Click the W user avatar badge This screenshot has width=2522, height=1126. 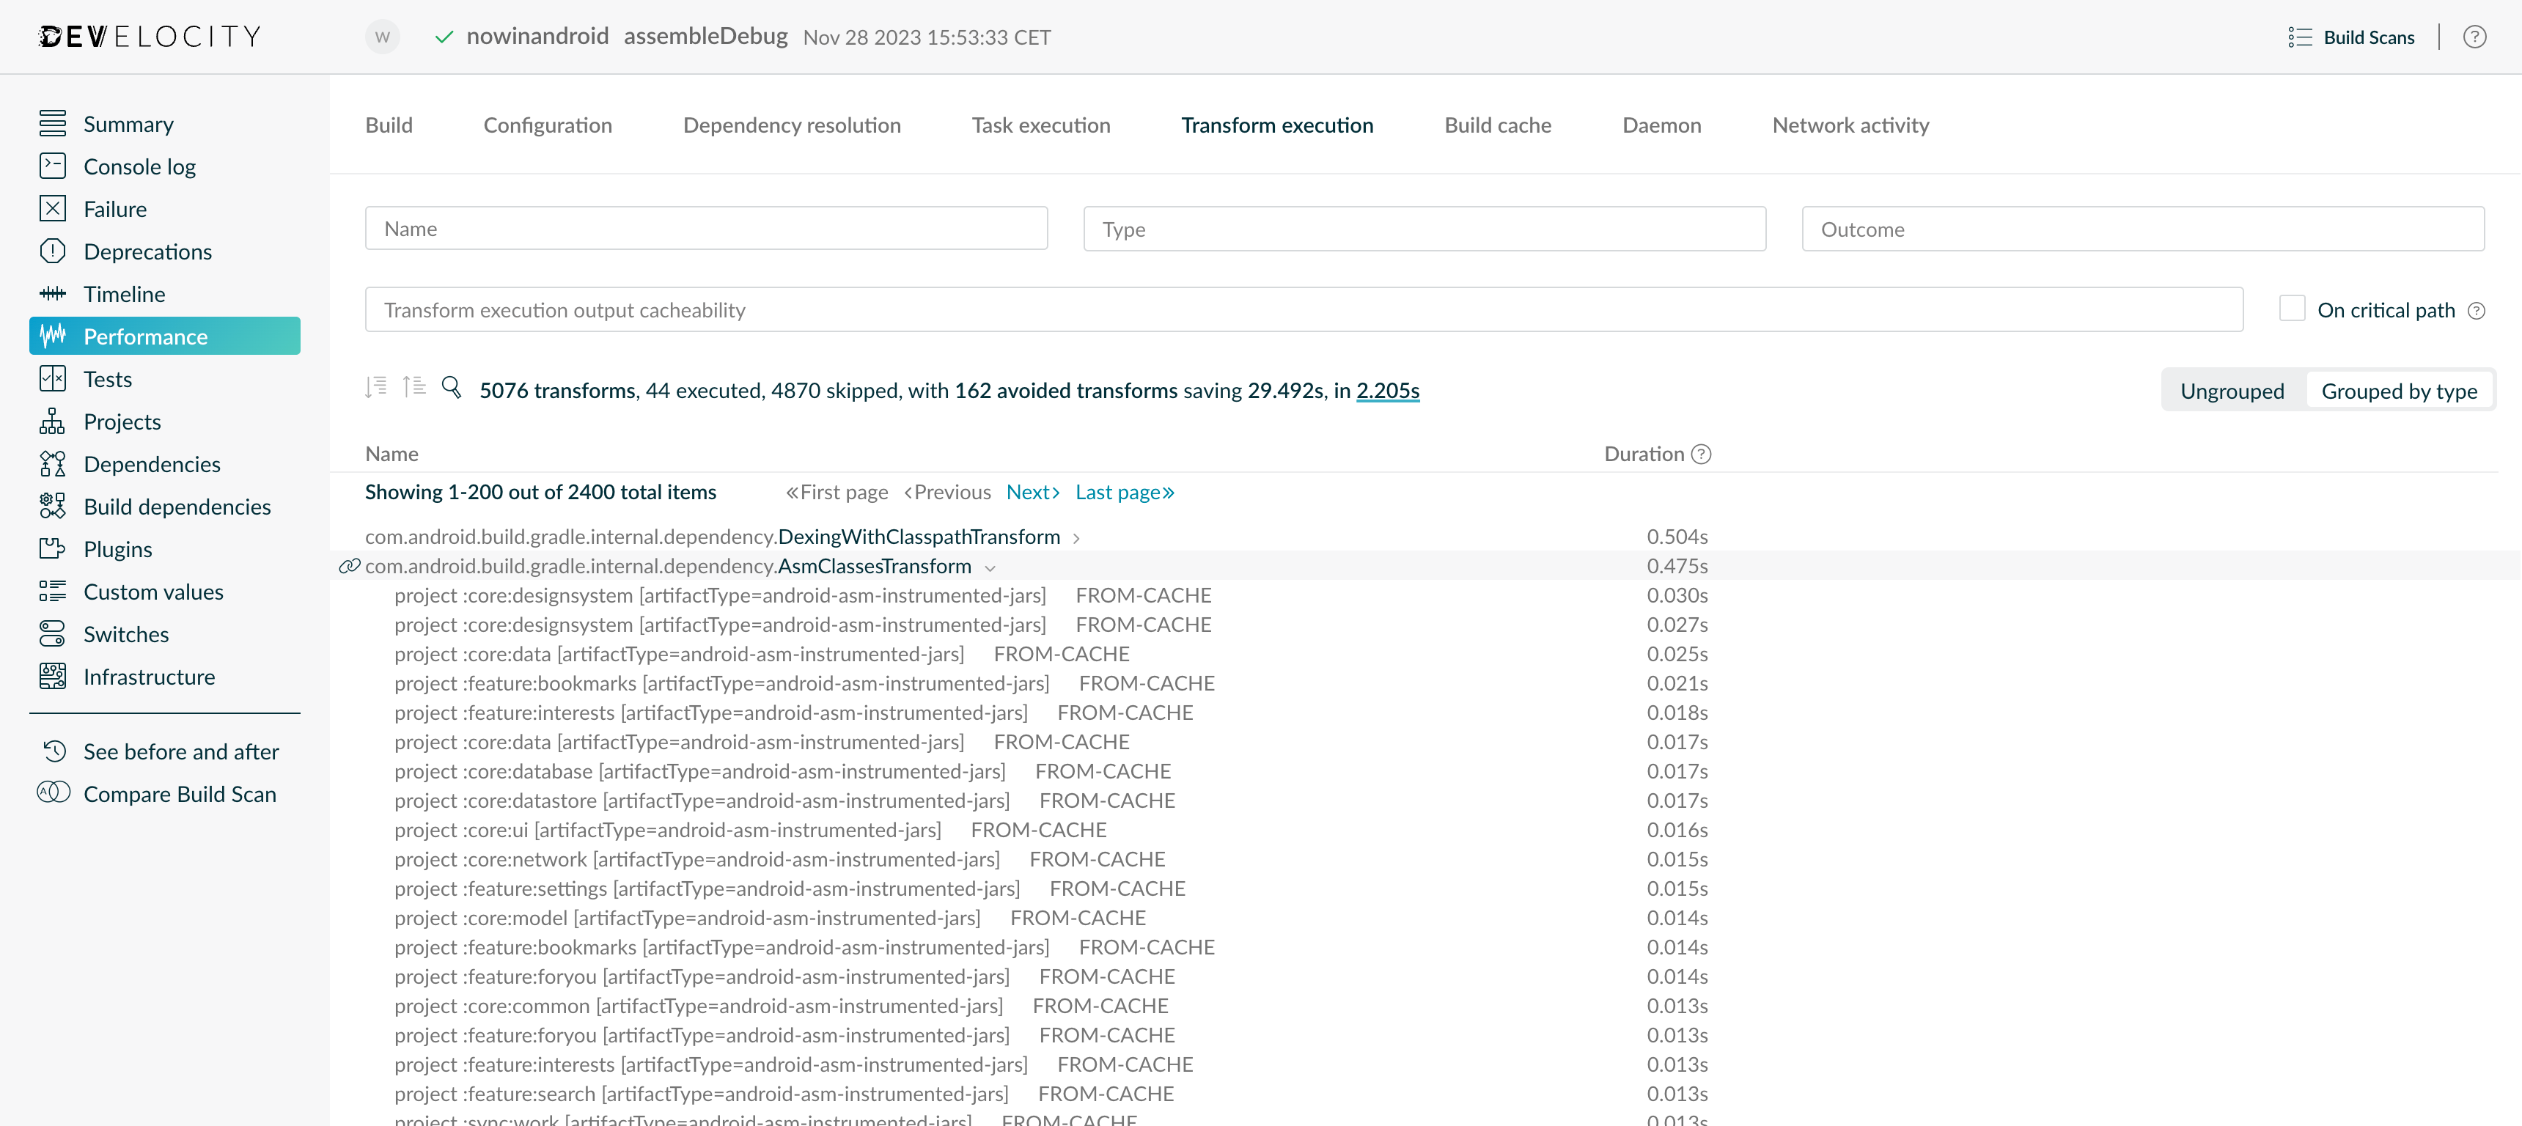click(382, 37)
